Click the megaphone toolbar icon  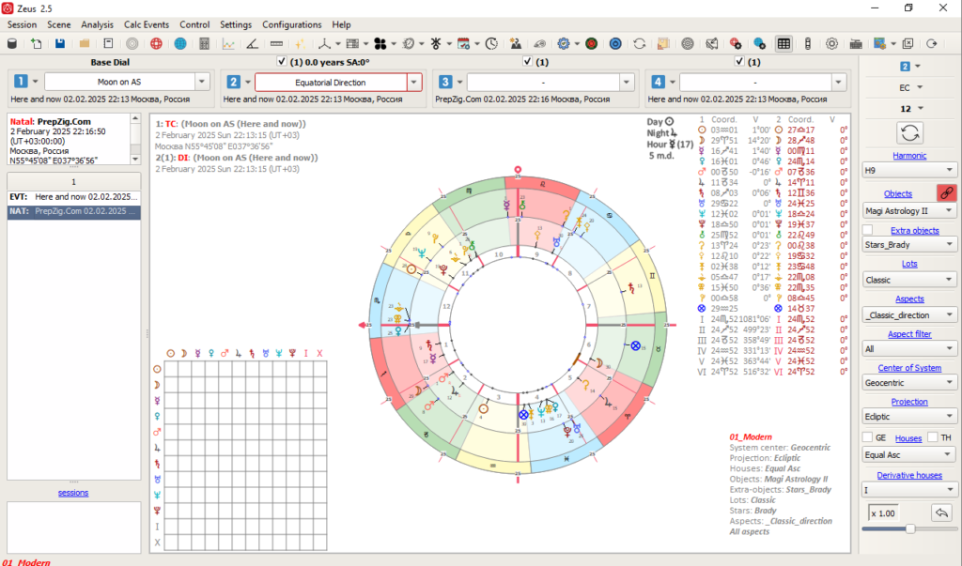(x=712, y=43)
